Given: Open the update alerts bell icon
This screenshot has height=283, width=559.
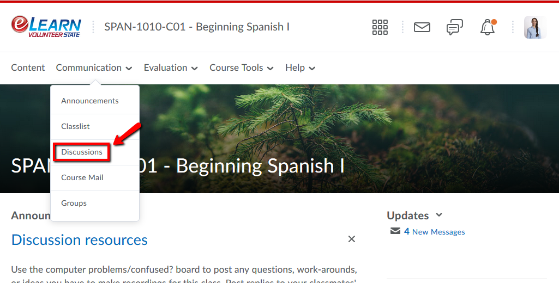Looking at the screenshot, I should (x=487, y=27).
